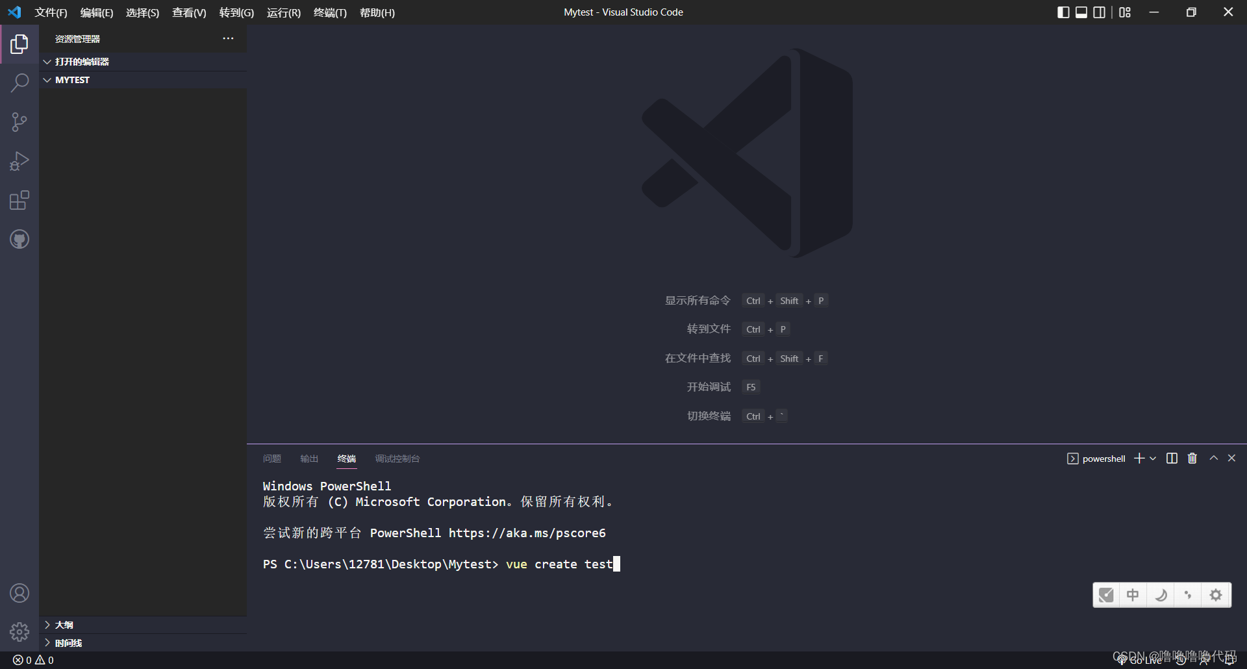Open the launch profile dropdown arrow by the plus icon
The height and width of the screenshot is (669, 1247).
1153,459
